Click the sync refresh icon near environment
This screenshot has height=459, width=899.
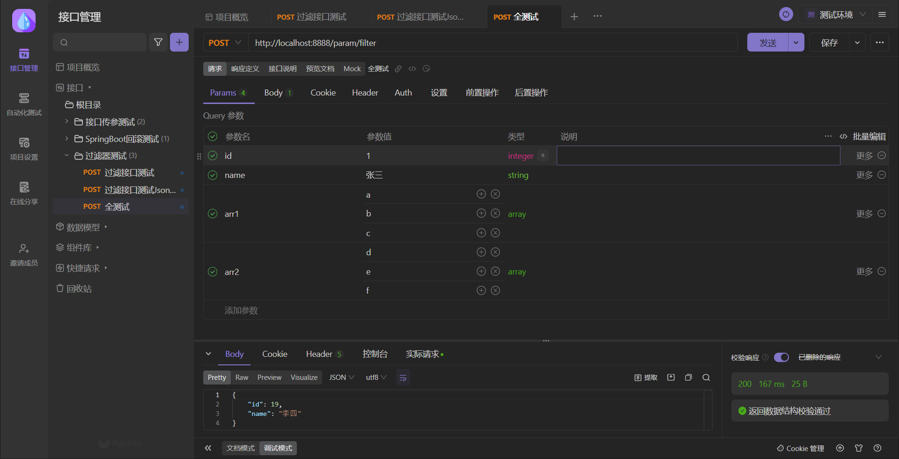coord(786,15)
